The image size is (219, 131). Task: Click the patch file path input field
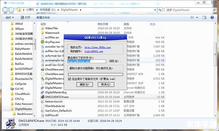point(87,61)
